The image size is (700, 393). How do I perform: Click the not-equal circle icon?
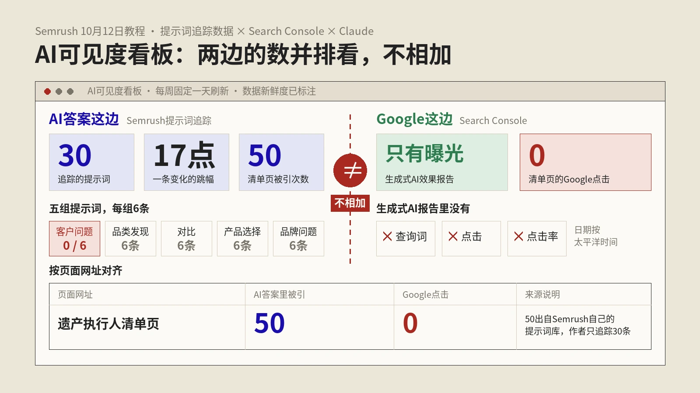click(x=350, y=170)
